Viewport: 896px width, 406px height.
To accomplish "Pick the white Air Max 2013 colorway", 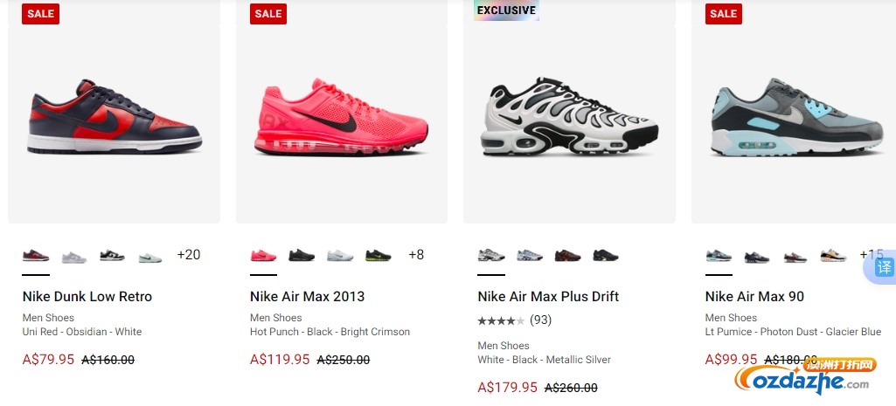I will (340, 255).
